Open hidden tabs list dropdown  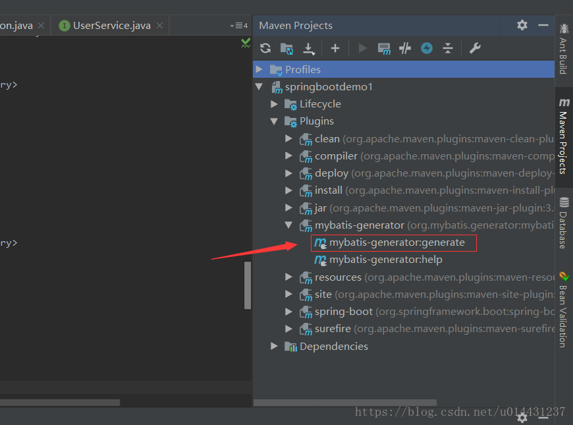(x=239, y=26)
